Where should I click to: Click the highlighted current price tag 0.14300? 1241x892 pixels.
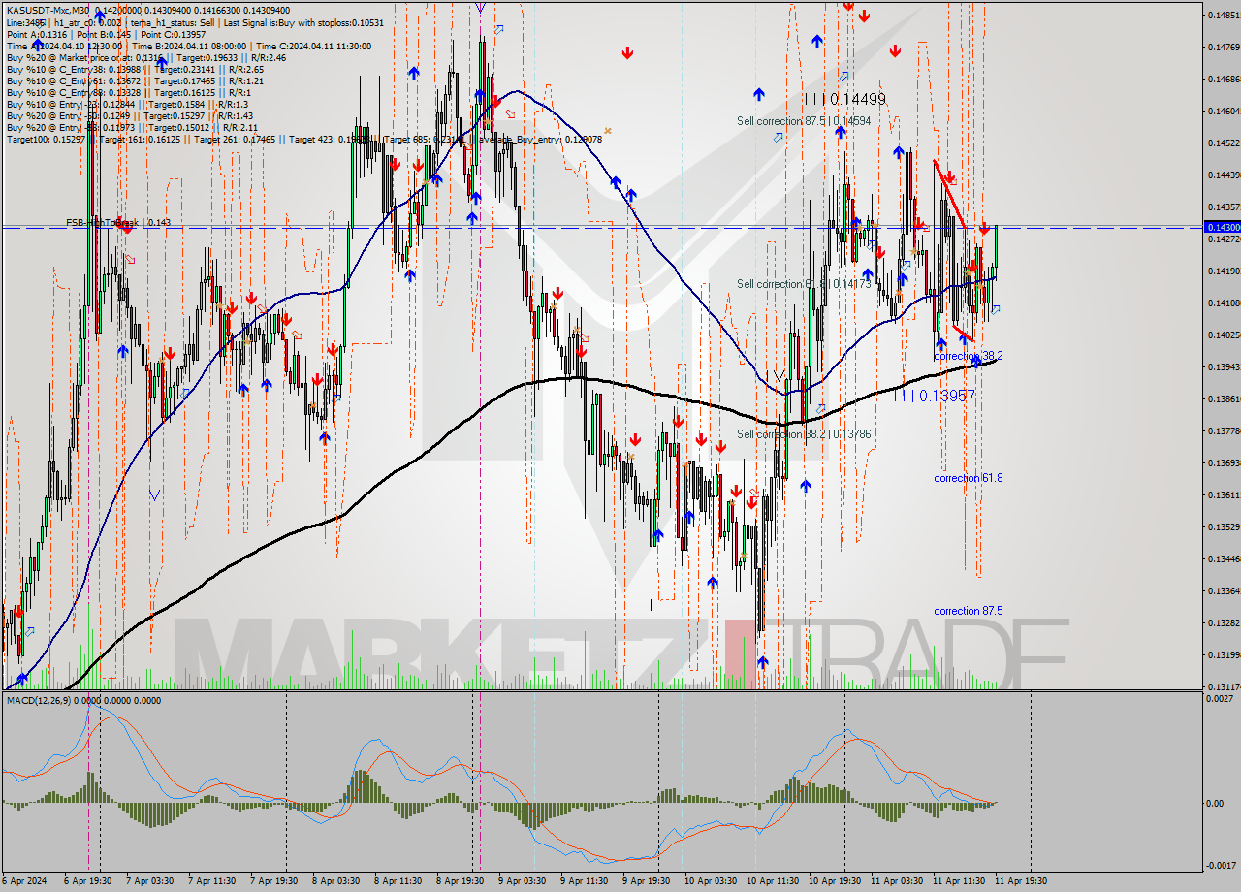pos(1222,226)
